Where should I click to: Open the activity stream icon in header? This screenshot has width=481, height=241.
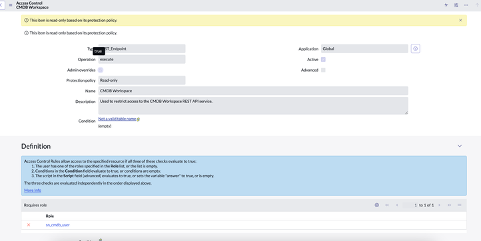click(x=446, y=5)
